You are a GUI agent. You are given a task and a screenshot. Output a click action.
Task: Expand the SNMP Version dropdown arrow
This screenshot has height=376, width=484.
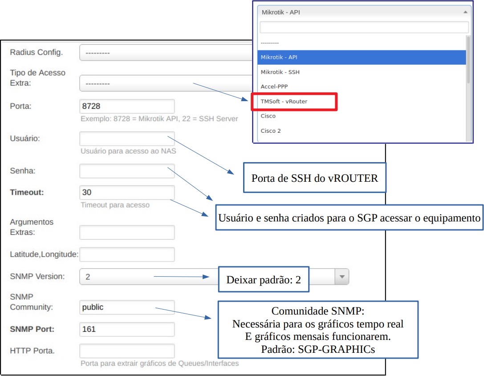(342, 277)
